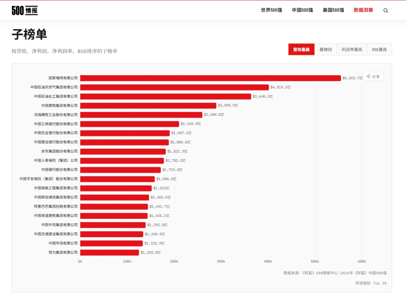Screen dimensions: 406x300
Task: Click the 中国石油化工集团有限公司 bar
Action: point(166,96)
